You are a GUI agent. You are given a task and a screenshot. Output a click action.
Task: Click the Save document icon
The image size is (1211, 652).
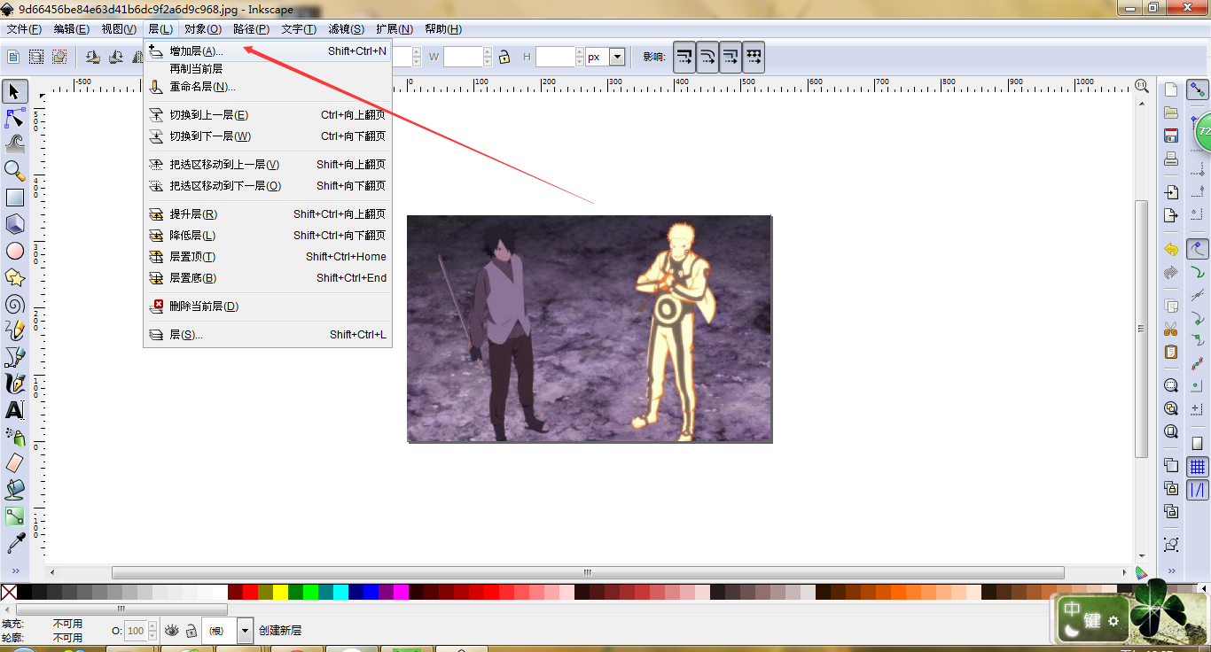click(x=1171, y=136)
